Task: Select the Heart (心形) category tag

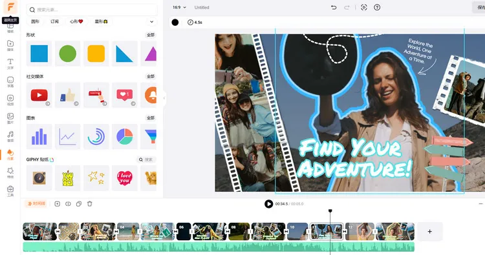Action: (76, 21)
